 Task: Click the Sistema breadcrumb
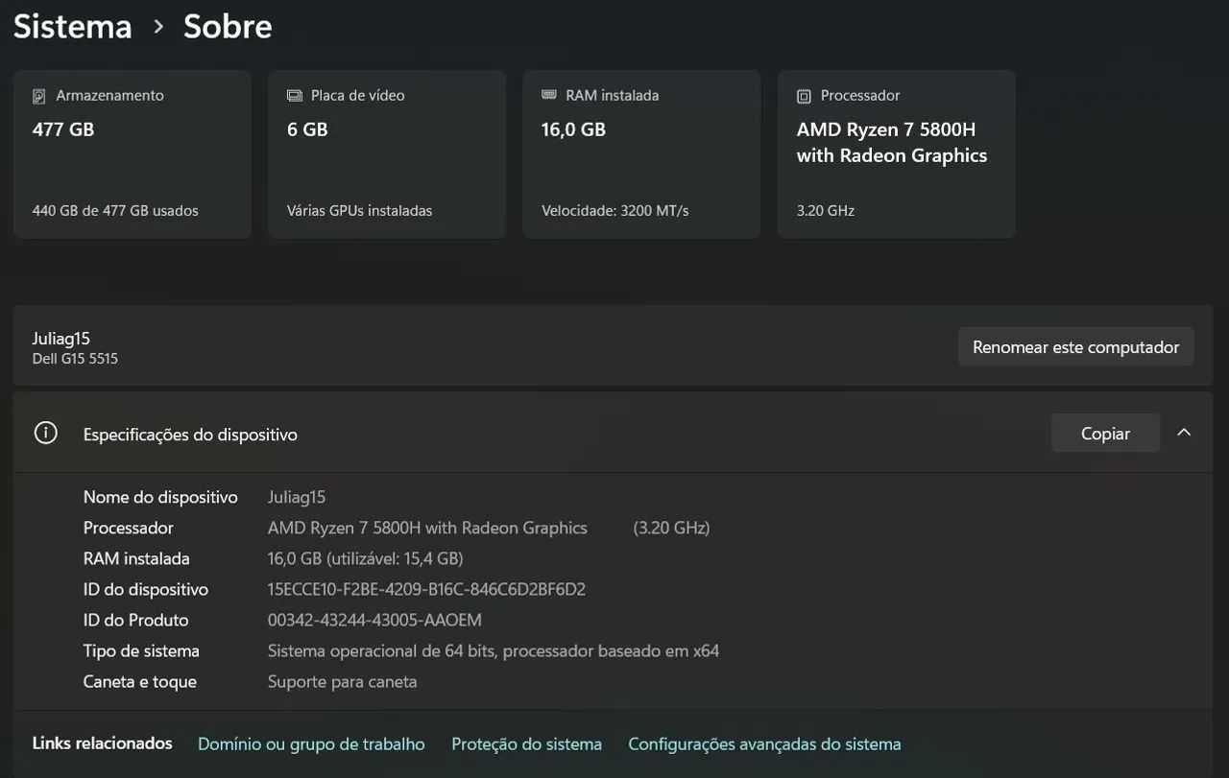[71, 26]
